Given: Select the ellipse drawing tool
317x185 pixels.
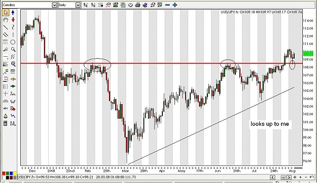Looking at the screenshot, I should pyautogui.click(x=13, y=42).
